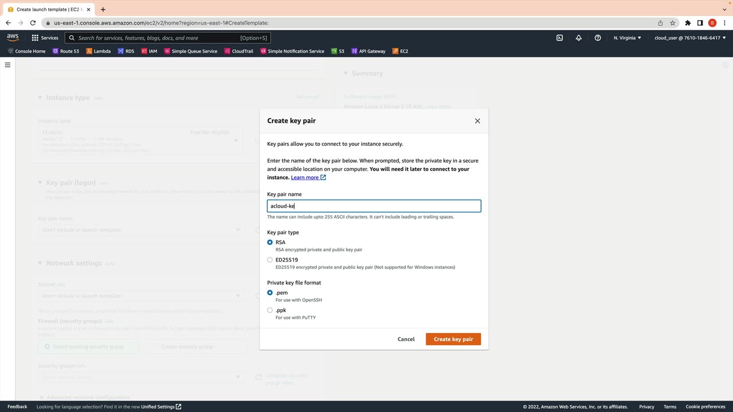
Task: Share this page from the address bar
Action: (x=660, y=23)
